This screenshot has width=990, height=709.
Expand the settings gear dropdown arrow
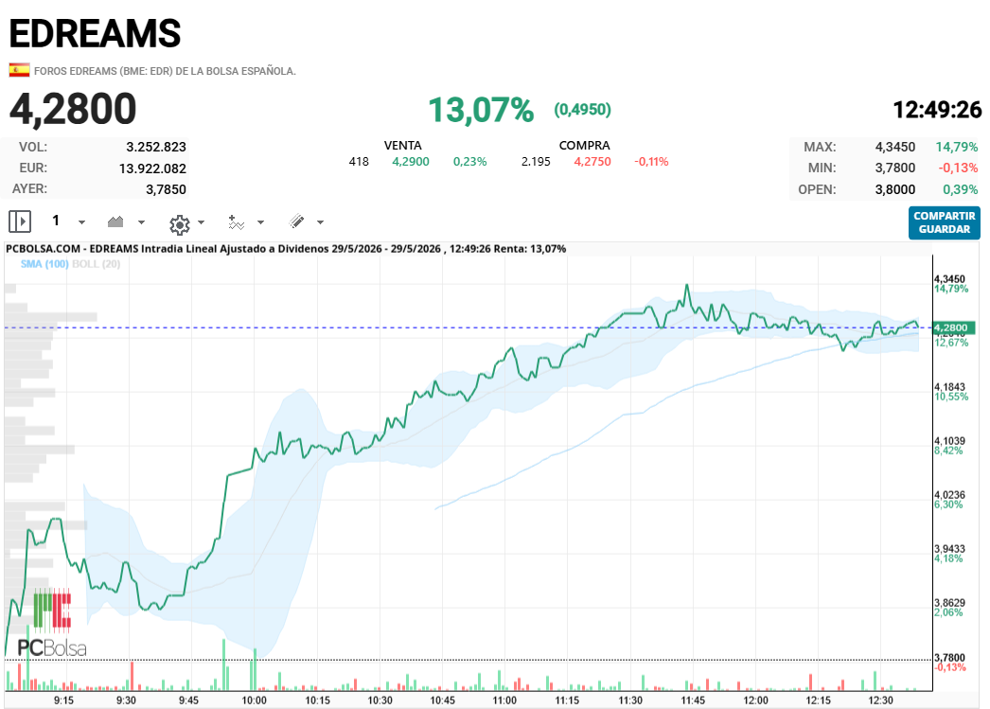(x=202, y=222)
